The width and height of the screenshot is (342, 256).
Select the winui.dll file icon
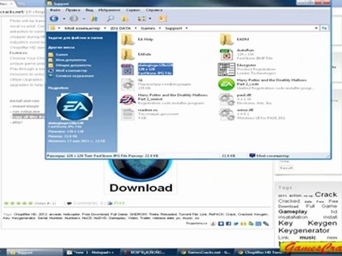tap(227, 114)
